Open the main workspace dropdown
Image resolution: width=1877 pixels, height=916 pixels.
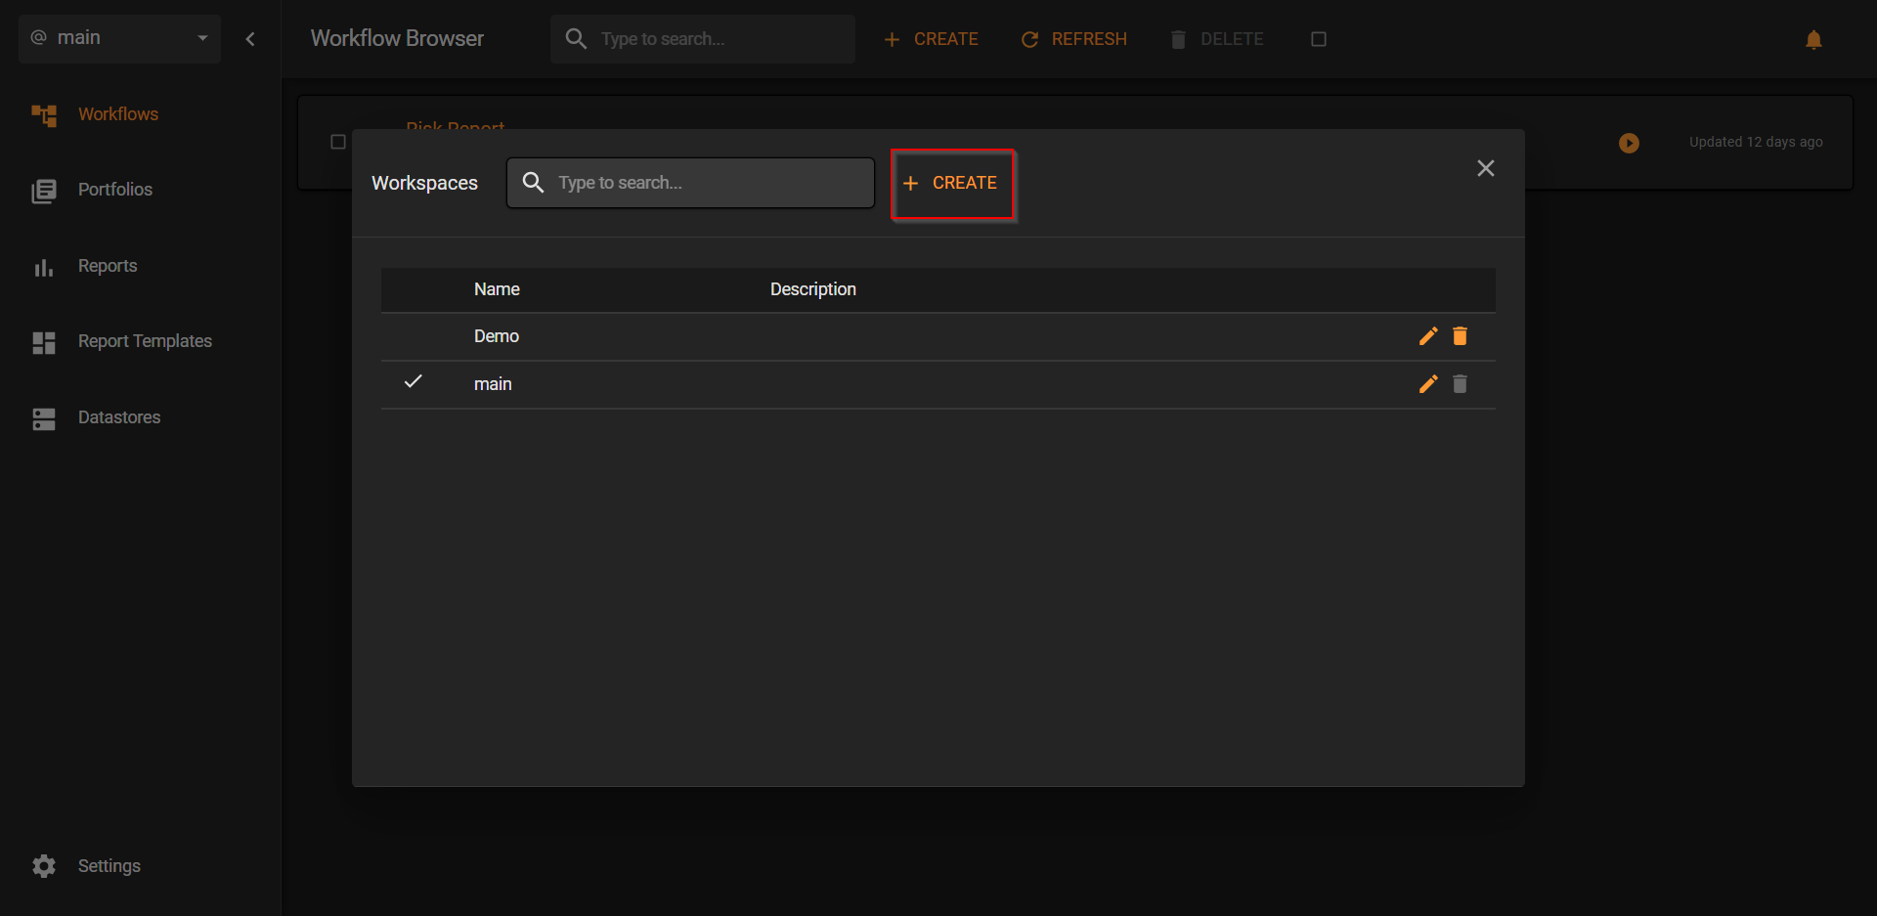[119, 38]
